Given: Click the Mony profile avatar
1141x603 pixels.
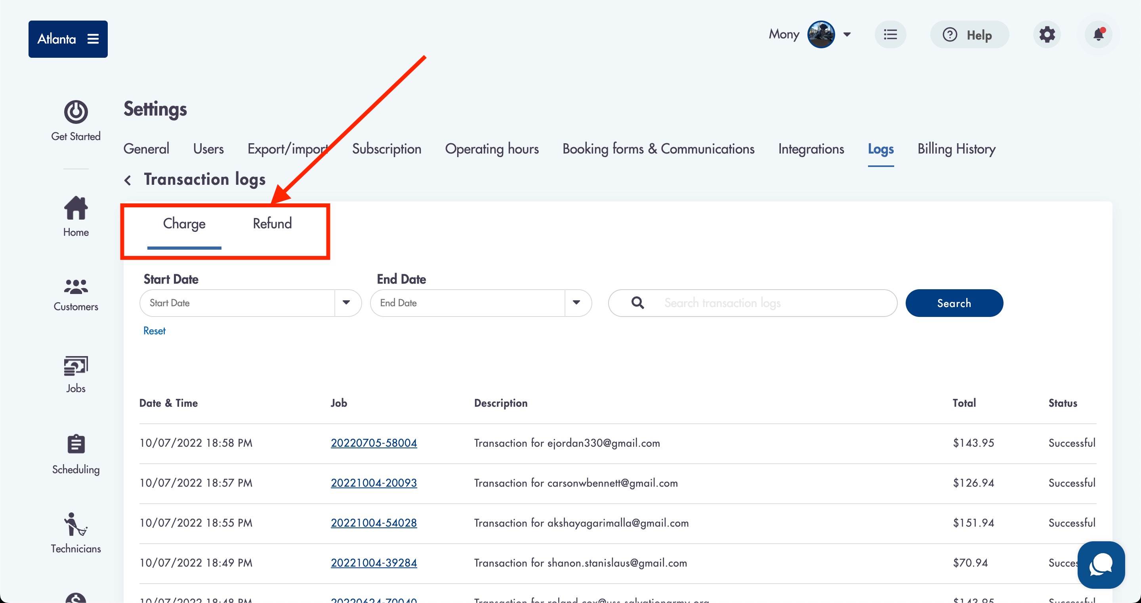Looking at the screenshot, I should 821,34.
